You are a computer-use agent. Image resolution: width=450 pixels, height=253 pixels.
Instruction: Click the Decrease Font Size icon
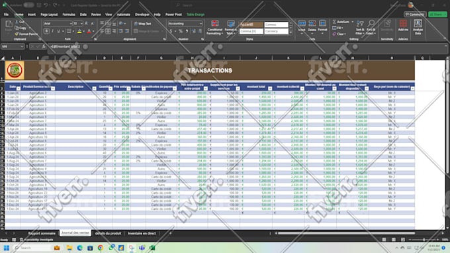[92, 24]
